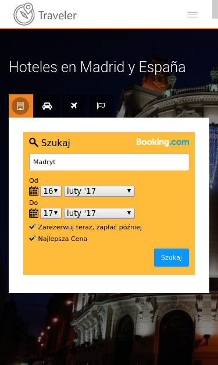
Task: Open the hamburger navigation menu
Action: coord(192,15)
